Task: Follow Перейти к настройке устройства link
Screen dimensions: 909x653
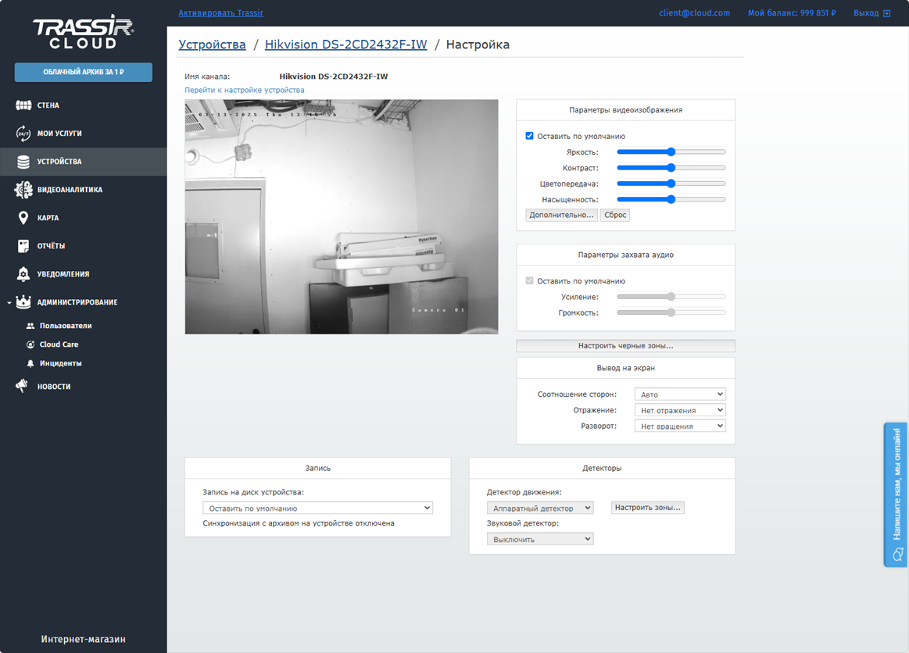Action: tap(244, 90)
